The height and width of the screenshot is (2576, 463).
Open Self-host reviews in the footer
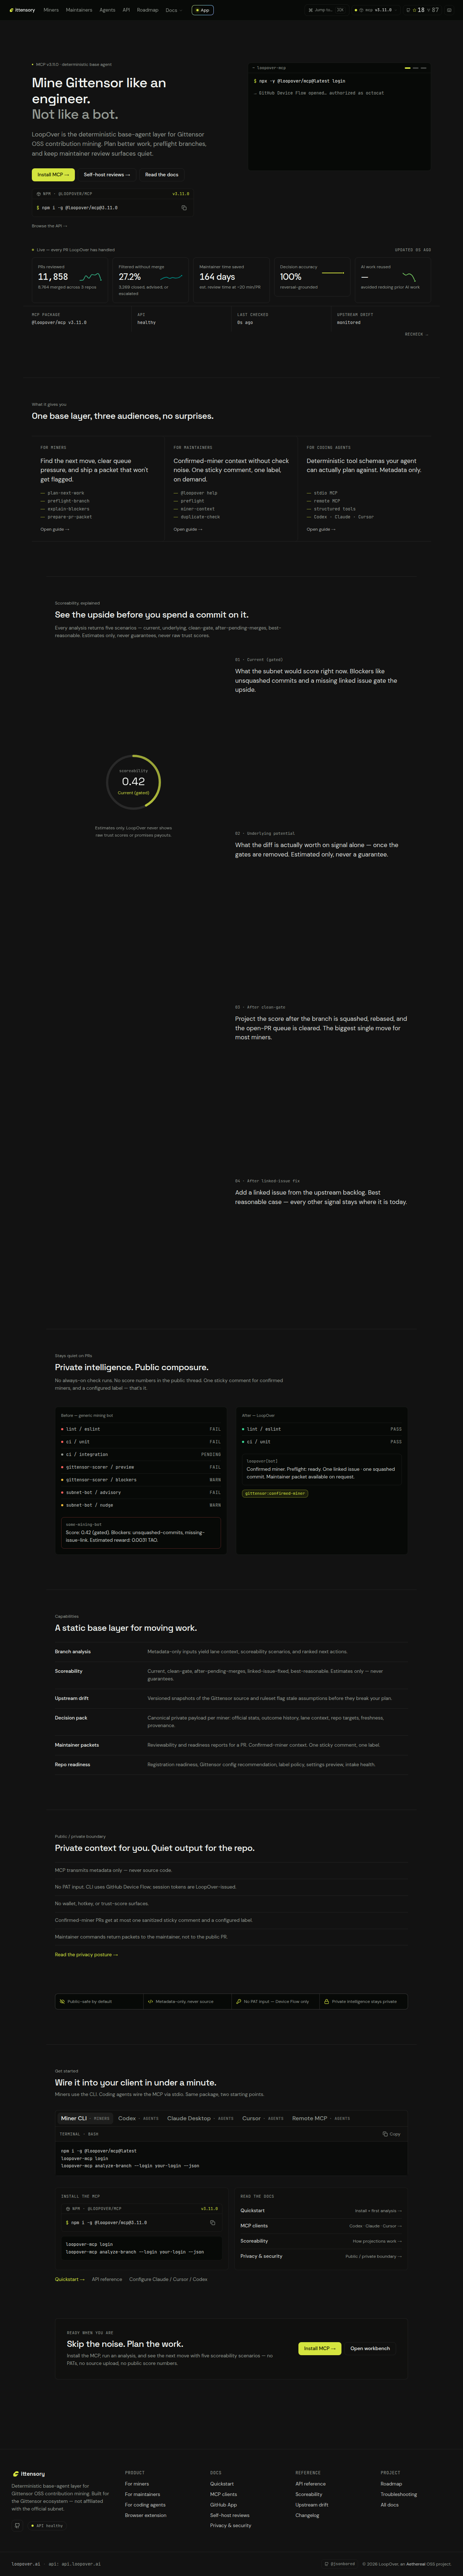tap(230, 2515)
